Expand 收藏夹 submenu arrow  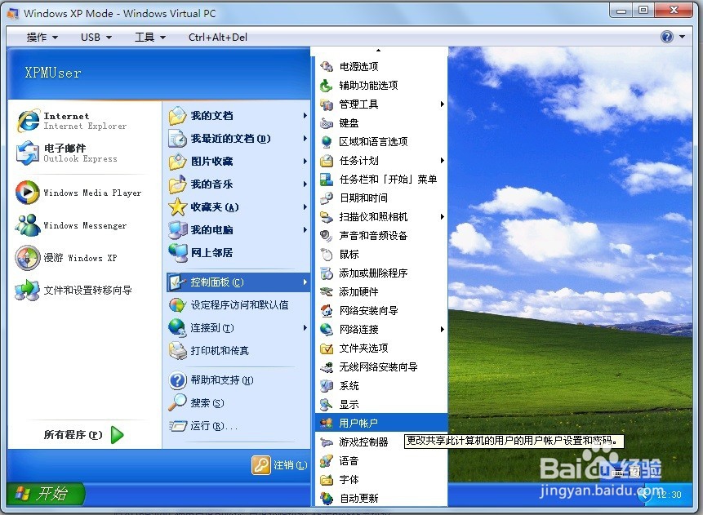[x=305, y=207]
